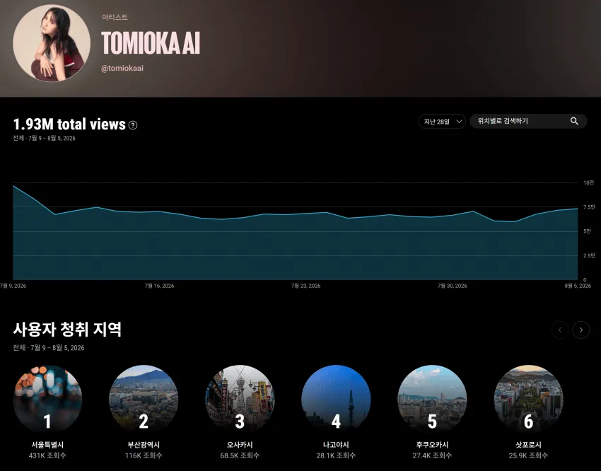
Task: Click the @tomiokaai handle link
Action: click(122, 68)
